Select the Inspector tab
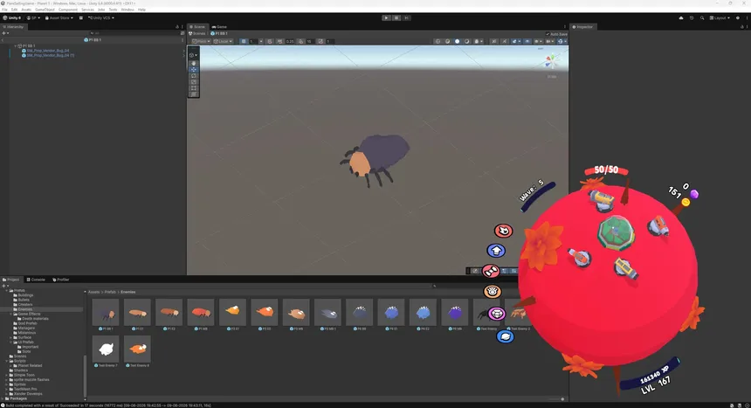This screenshot has height=408, width=751. point(582,27)
